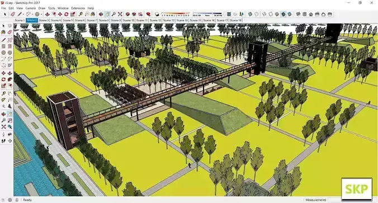Switch to the Scene 18 tab
The width and height of the screenshot is (378, 203).
click(x=235, y=20)
